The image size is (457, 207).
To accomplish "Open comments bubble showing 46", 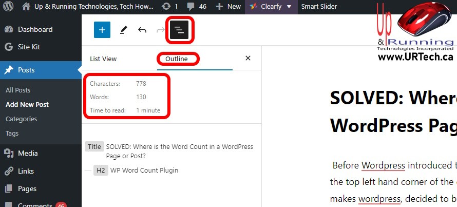I will point(197,7).
